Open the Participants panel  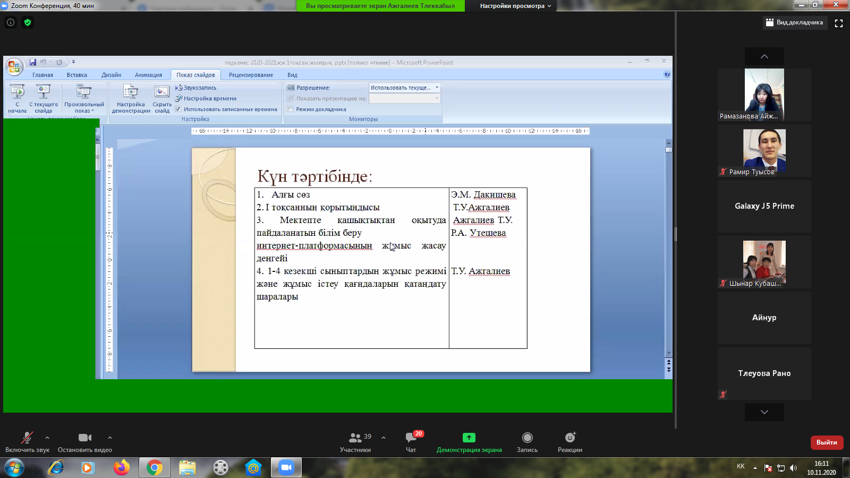(x=355, y=442)
